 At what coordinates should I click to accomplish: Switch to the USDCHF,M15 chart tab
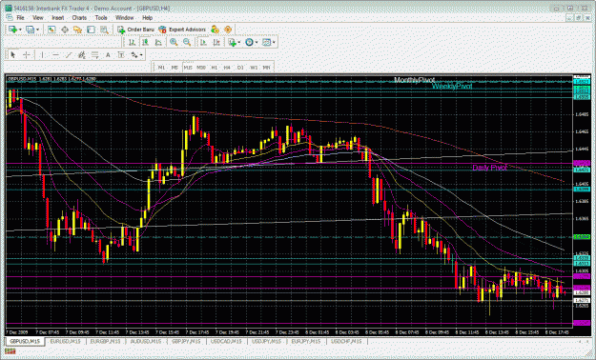[x=346, y=342]
